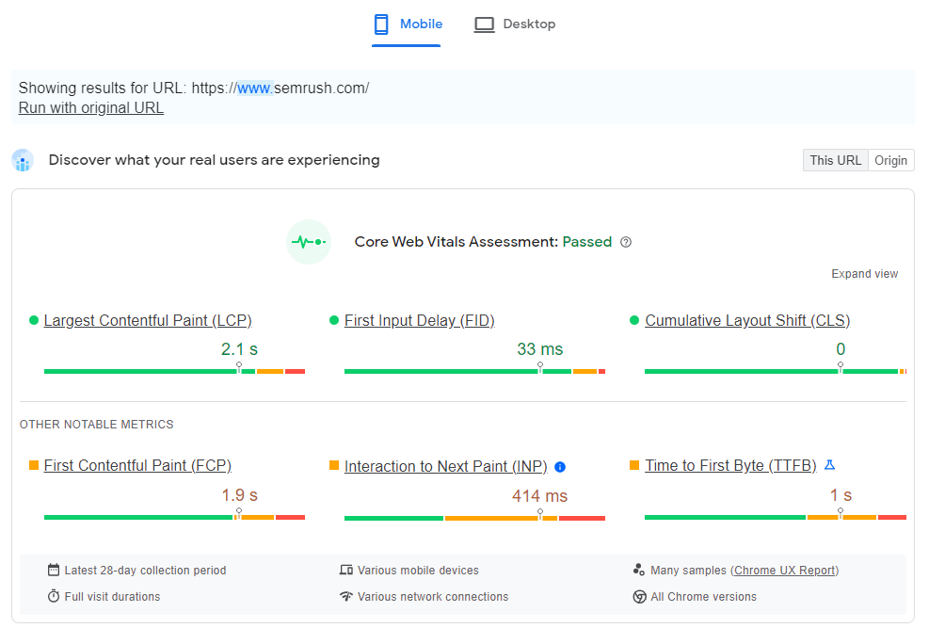
Task: Open the help icon beside Passed assessment
Action: (626, 242)
